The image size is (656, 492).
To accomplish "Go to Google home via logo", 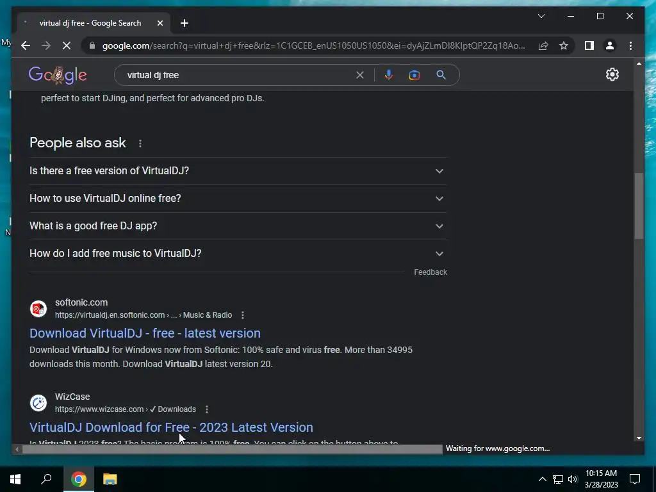I will (x=58, y=75).
